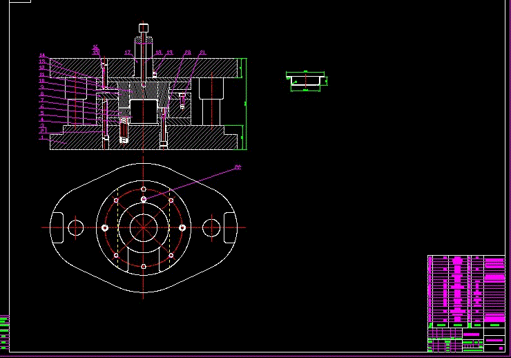Image resolution: width=511 pixels, height=358 pixels.
Task: Select part callout number 7
Action: (x=42, y=100)
